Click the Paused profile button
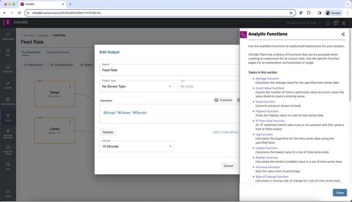Screen dimensions: 352x202 click(333, 13)
